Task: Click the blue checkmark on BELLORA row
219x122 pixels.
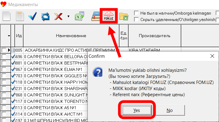Action: [x=13, y=57]
